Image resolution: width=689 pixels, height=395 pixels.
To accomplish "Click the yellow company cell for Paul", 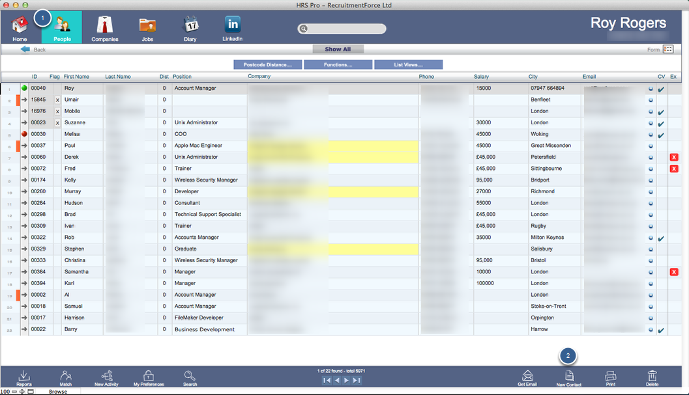I will [x=332, y=146].
